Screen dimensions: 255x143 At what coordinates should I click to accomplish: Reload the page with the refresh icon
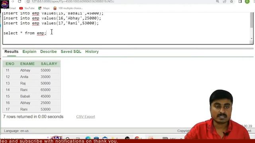(20, 2)
